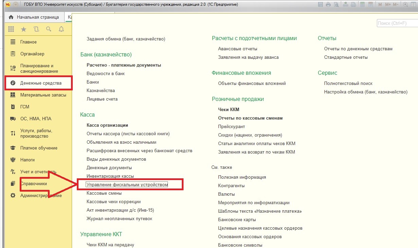The image size is (418, 248).
Task: Click the ГСМ fuel section icon
Action: [x=13, y=107]
